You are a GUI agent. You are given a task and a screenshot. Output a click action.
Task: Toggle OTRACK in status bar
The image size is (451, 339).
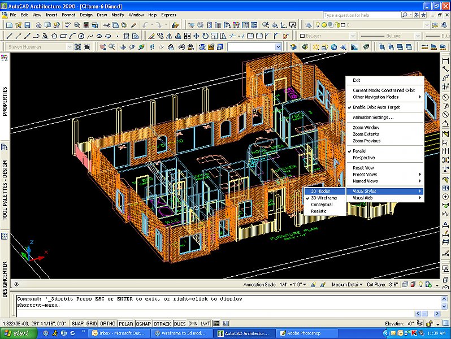(x=162, y=324)
